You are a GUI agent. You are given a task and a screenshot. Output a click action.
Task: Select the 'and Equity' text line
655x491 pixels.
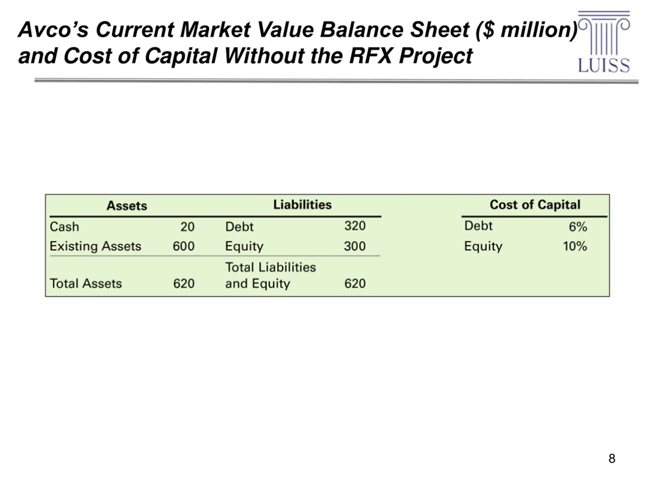pyautogui.click(x=258, y=284)
